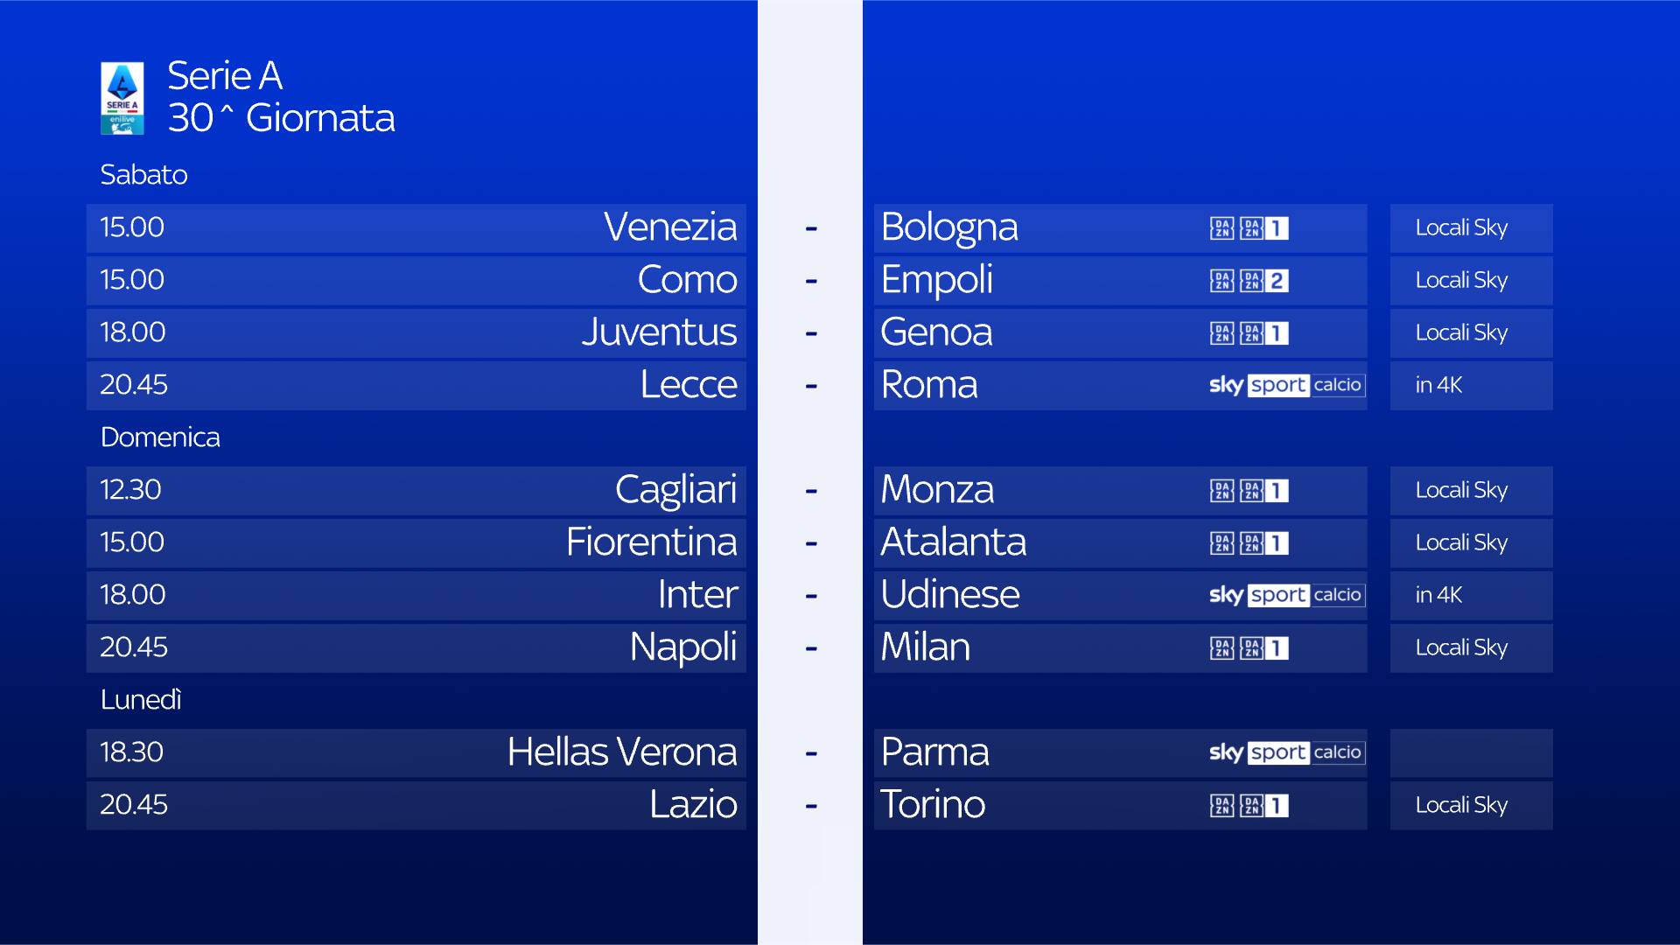Select the Sabato day heading
The width and height of the screenshot is (1680, 945).
tap(143, 175)
